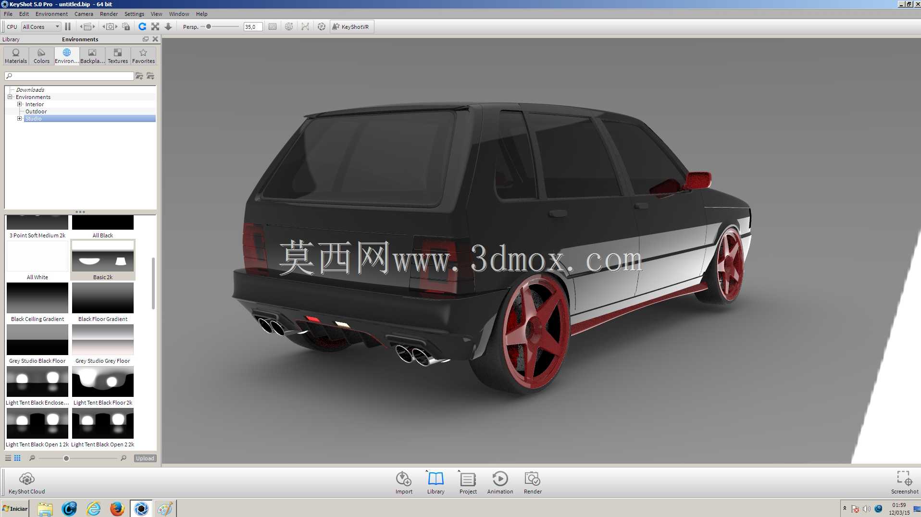Viewport: 921px width, 517px height.
Task: Close the Library Environments panel
Action: click(155, 39)
